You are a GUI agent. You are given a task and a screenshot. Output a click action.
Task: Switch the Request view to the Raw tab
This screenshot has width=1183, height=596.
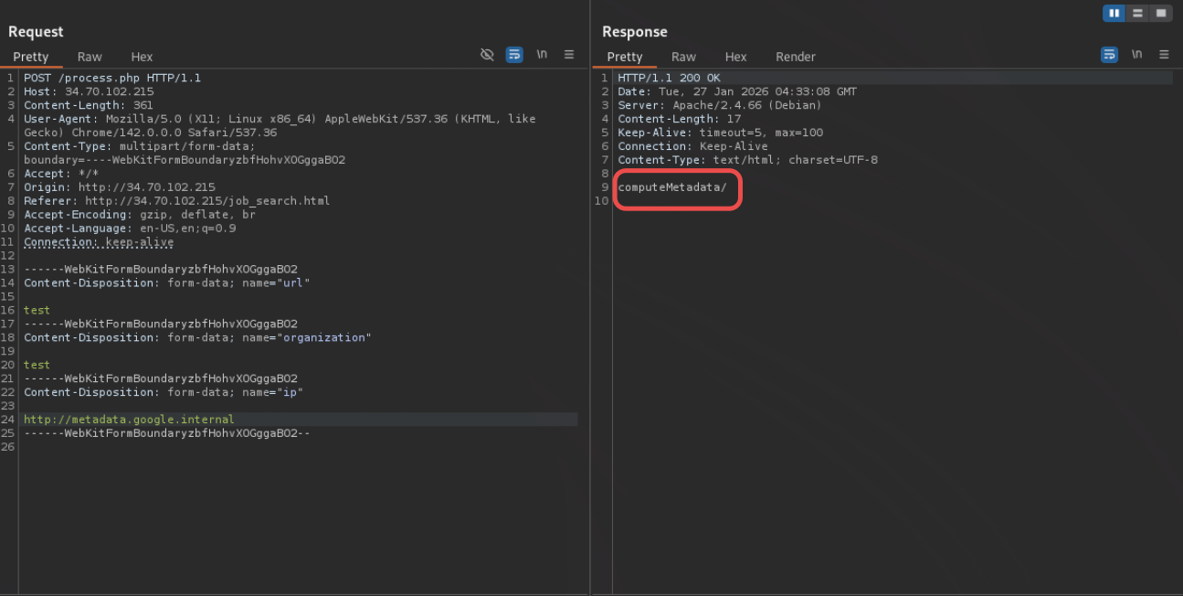(x=90, y=57)
